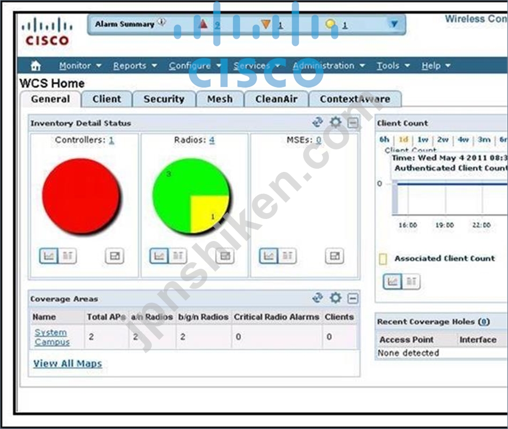Select the 2w time range
Viewport: 508px width, 429px height.
point(443,140)
